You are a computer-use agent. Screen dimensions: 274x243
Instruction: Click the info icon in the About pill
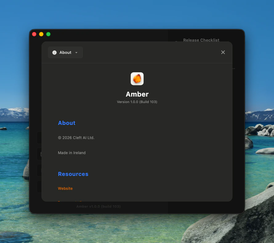pos(54,52)
